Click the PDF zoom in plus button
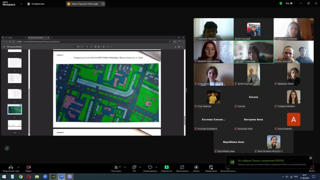This screenshot has width=320, height=180. click(91, 47)
